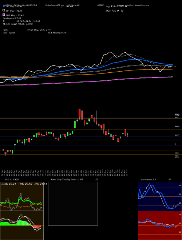Open the MACD histogram mini chart
Image resolution: width=182 pixels, height=240 pixels.
[22, 225]
